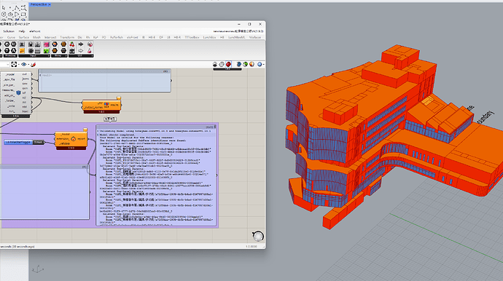This screenshot has width=503, height=281.
Task: Click the black right-arrow icon in ribbon
Action: [x=81, y=44]
